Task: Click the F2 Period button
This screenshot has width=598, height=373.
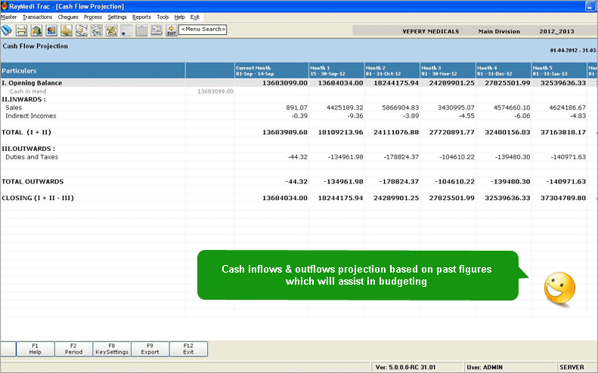Action: (x=73, y=349)
